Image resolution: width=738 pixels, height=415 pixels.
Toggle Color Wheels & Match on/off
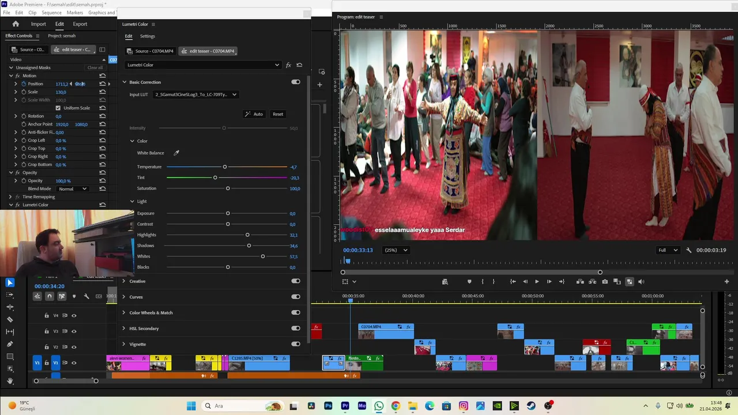pyautogui.click(x=296, y=312)
